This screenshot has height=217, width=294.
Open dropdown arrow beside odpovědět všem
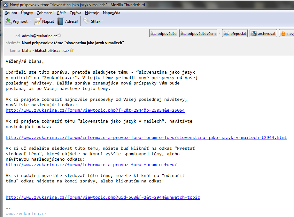(220, 34)
